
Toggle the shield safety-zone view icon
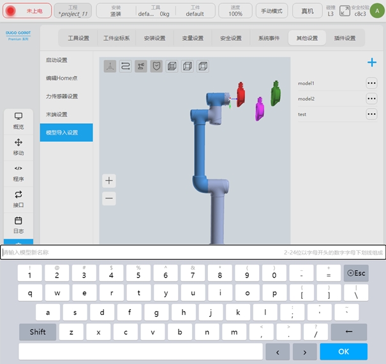pos(156,66)
